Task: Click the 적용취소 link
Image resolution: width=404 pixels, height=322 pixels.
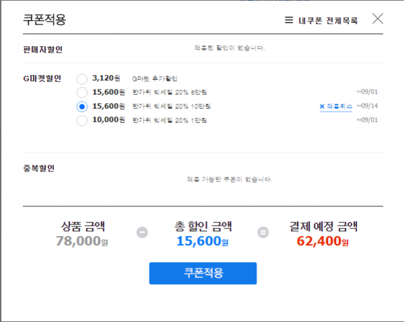Action: point(339,106)
